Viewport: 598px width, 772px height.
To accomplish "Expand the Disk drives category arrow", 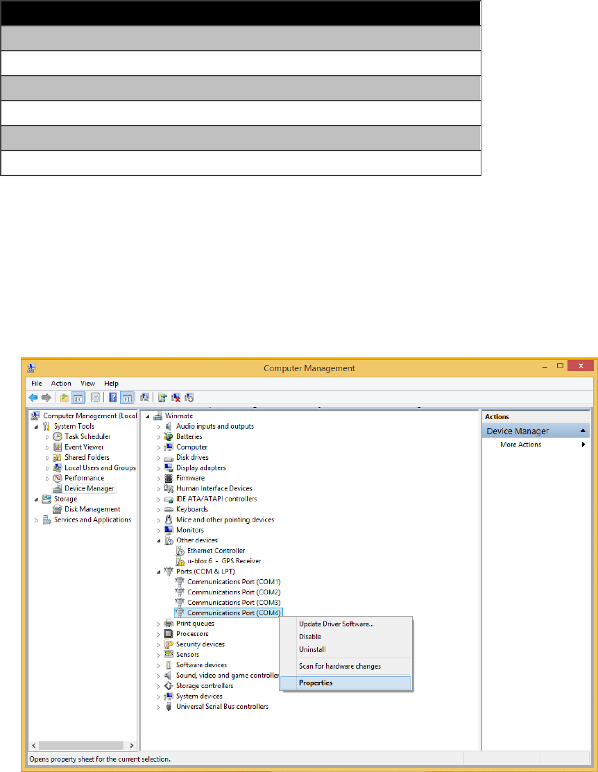I will 159,458.
